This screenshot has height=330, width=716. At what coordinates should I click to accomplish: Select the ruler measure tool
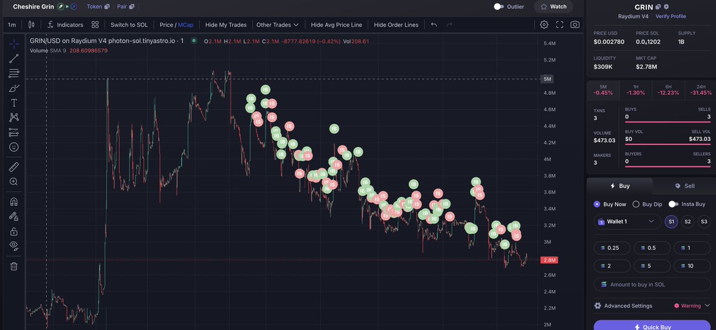14,166
